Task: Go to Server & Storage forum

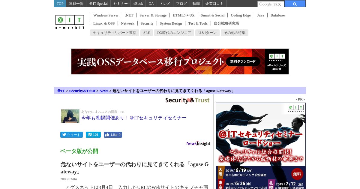Action: 153,15
